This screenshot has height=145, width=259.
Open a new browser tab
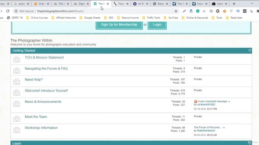[234, 4]
